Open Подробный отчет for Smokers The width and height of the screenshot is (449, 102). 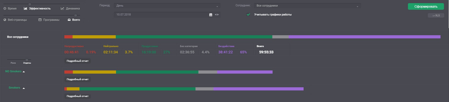78,96
